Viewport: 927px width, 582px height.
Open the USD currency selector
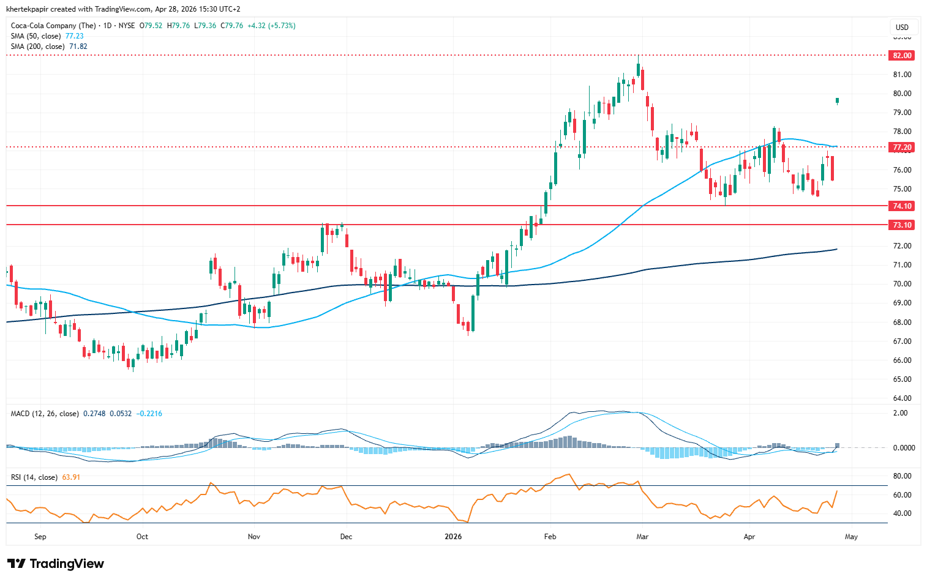point(902,27)
